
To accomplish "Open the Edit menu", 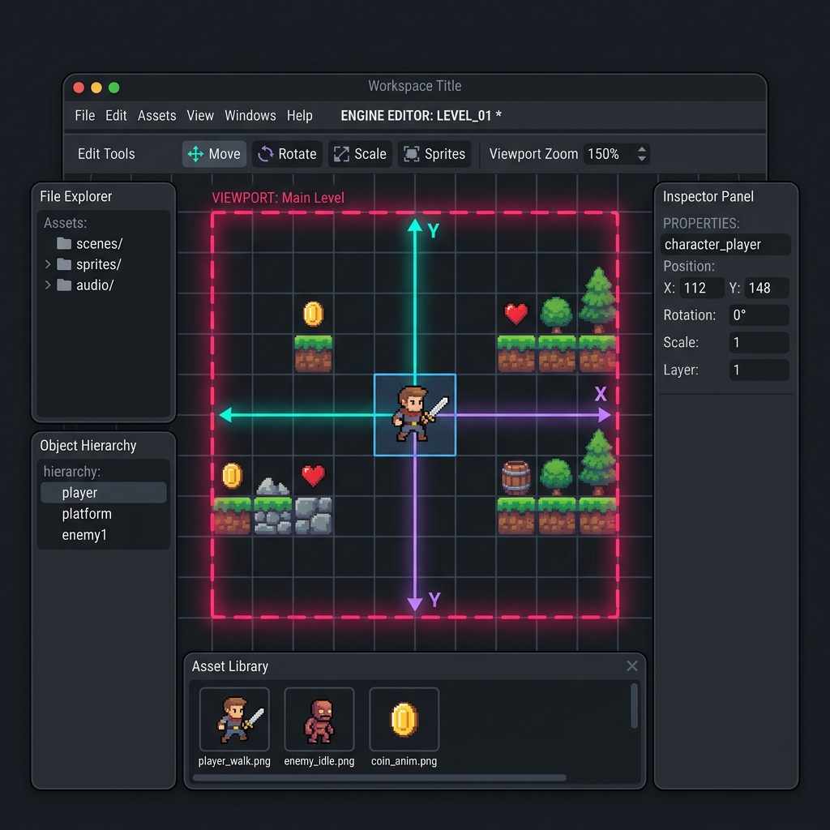I will click(116, 115).
